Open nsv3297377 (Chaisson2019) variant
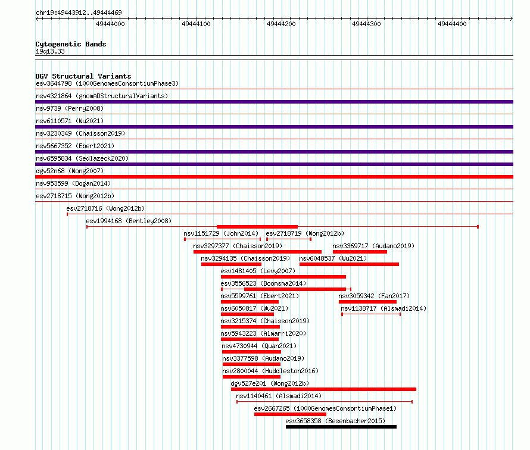This screenshot has width=530, height=450. pos(238,246)
